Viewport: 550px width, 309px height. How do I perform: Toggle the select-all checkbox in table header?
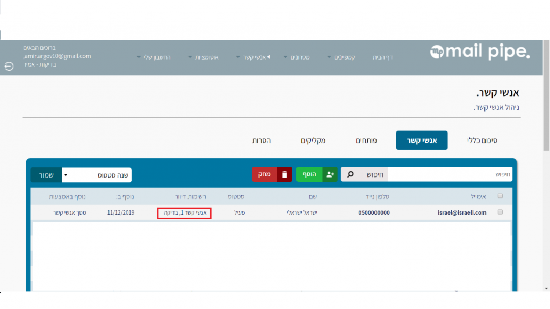(501, 196)
